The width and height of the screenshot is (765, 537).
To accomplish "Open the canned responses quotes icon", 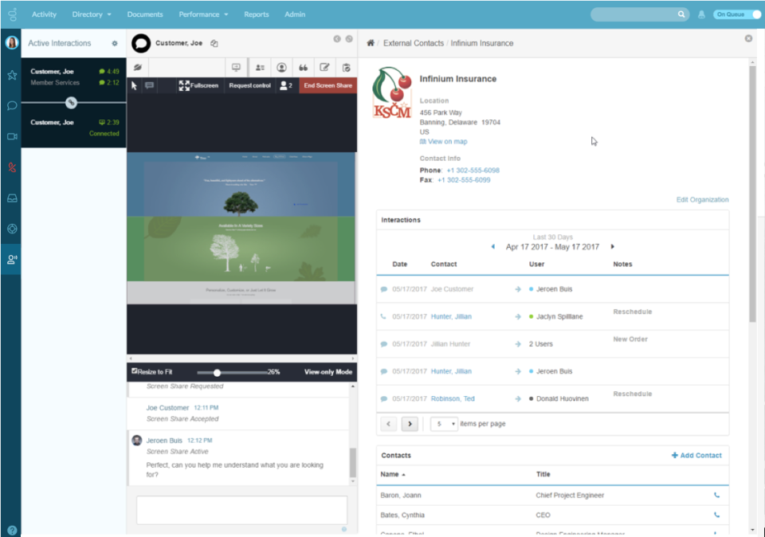I will [x=303, y=67].
